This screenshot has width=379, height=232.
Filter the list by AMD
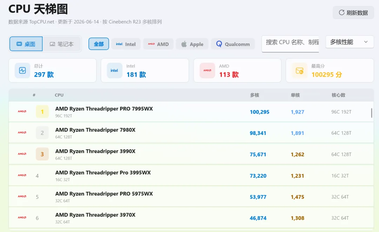coord(158,44)
